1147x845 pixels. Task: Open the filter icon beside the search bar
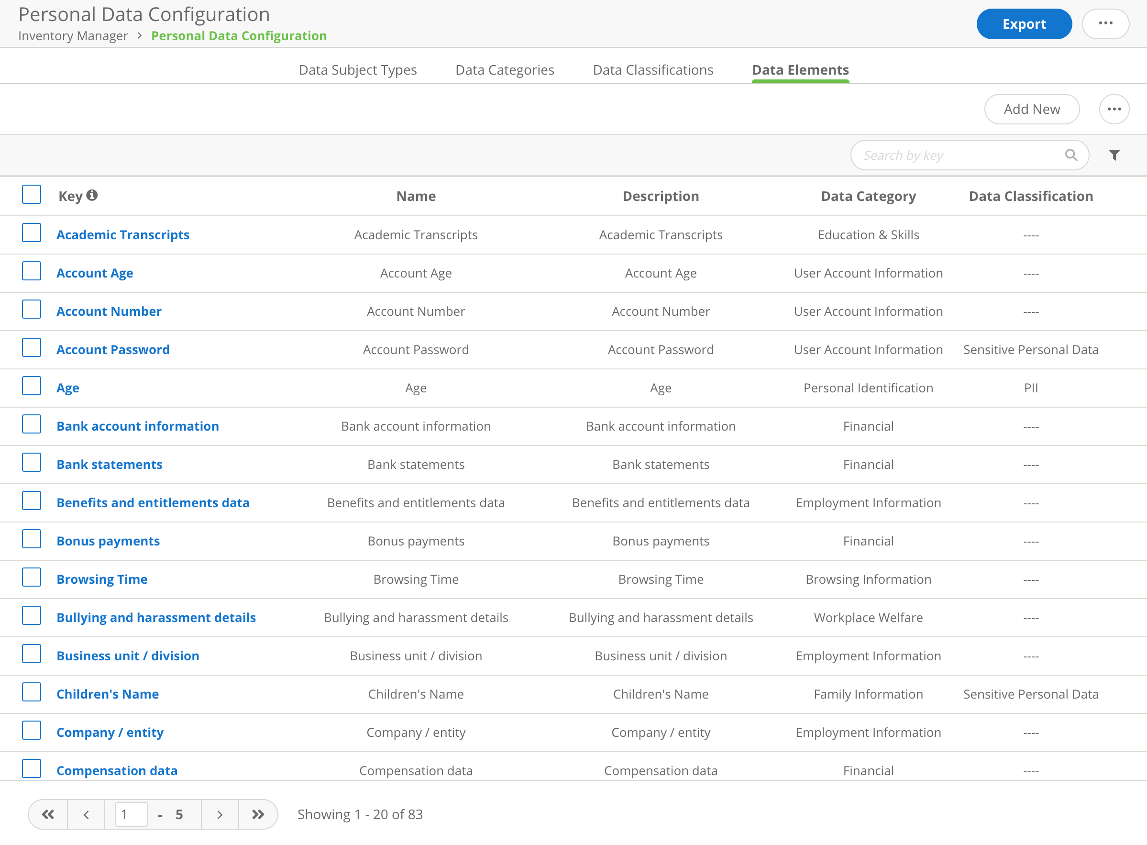click(1114, 155)
